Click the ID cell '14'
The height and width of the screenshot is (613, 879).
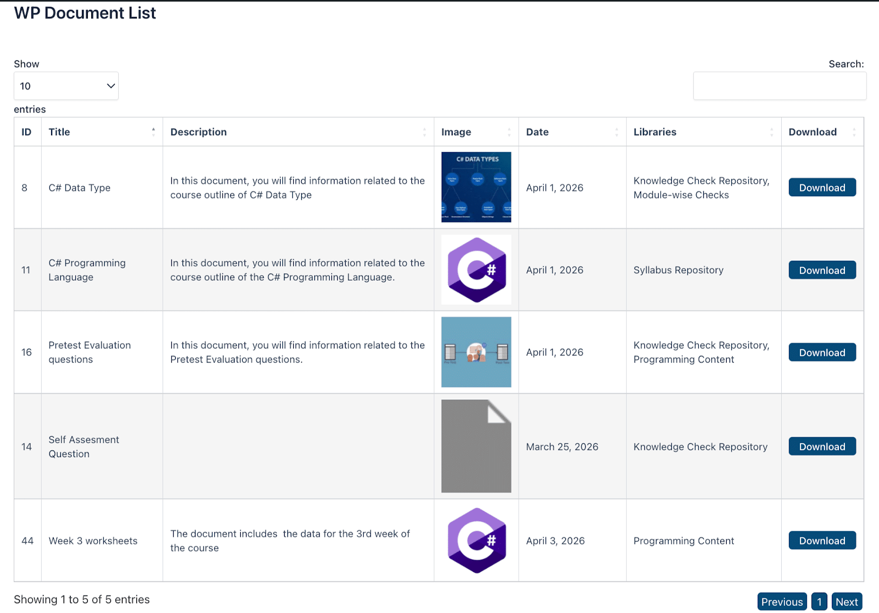(27, 447)
